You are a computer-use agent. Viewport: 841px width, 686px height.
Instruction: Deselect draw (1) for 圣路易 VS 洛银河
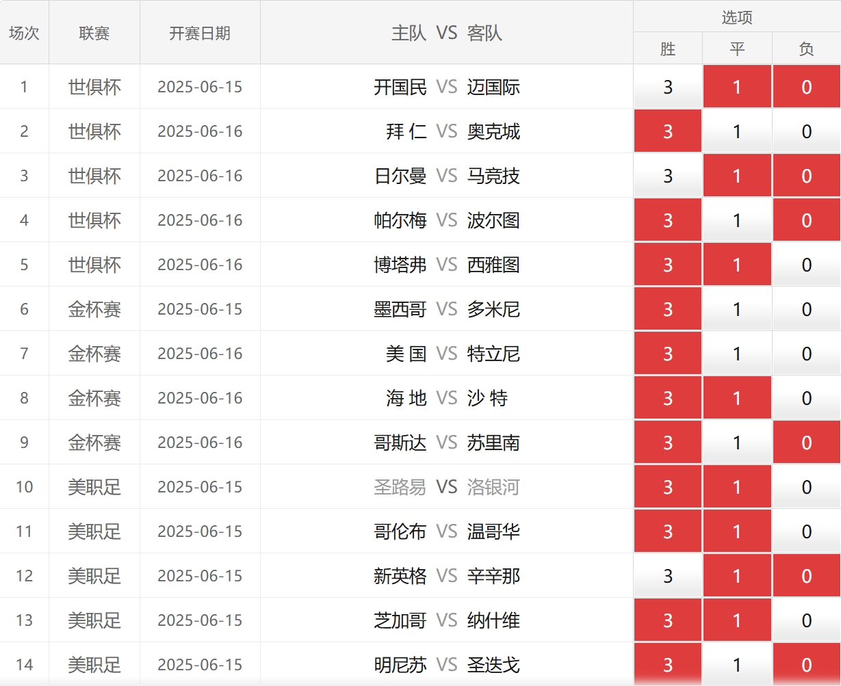[737, 487]
